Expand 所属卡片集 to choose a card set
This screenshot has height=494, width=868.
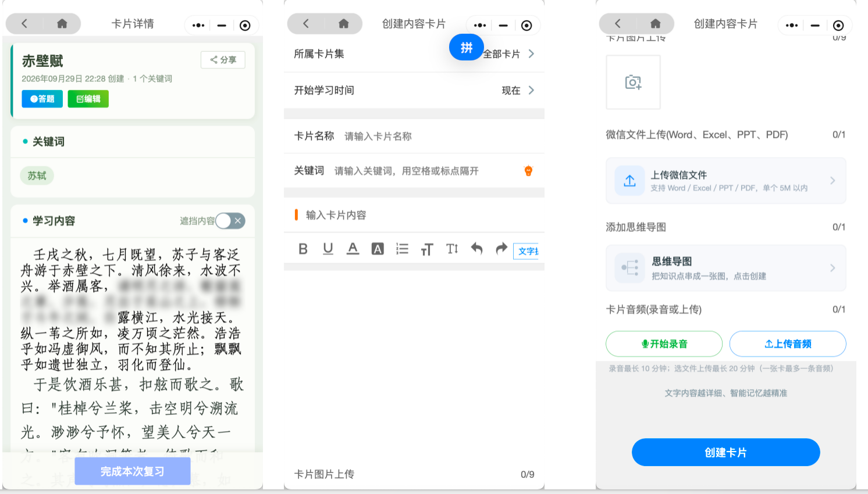tap(414, 54)
